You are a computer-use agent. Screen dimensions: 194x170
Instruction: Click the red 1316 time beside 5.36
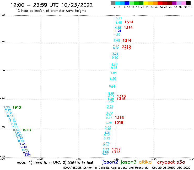tap(119, 123)
